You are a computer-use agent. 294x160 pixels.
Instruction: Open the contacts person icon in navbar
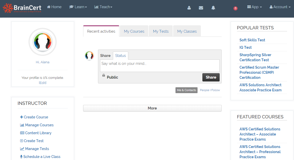(x=189, y=8)
